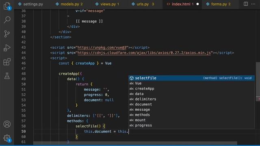Image resolution: width=260 pixels, height=146 pixels.
Task: Choose the mount suggestion
Action: point(191,120)
